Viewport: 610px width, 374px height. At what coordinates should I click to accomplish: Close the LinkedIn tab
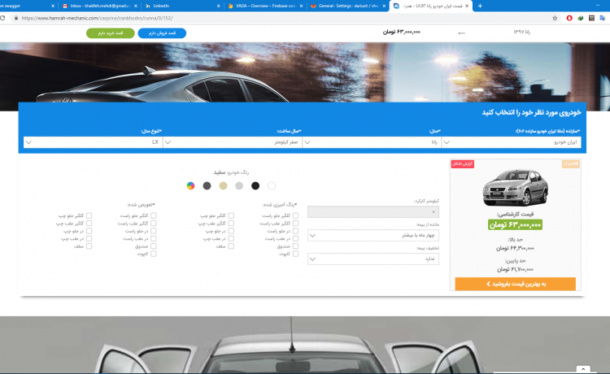coord(218,6)
